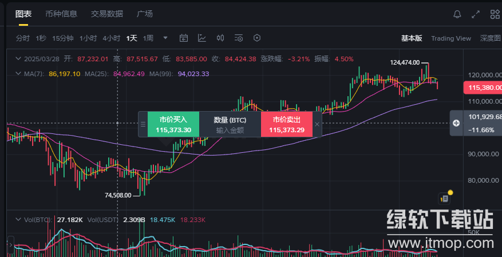
Task: Click the plus icon on price label
Action: pyautogui.click(x=456, y=123)
